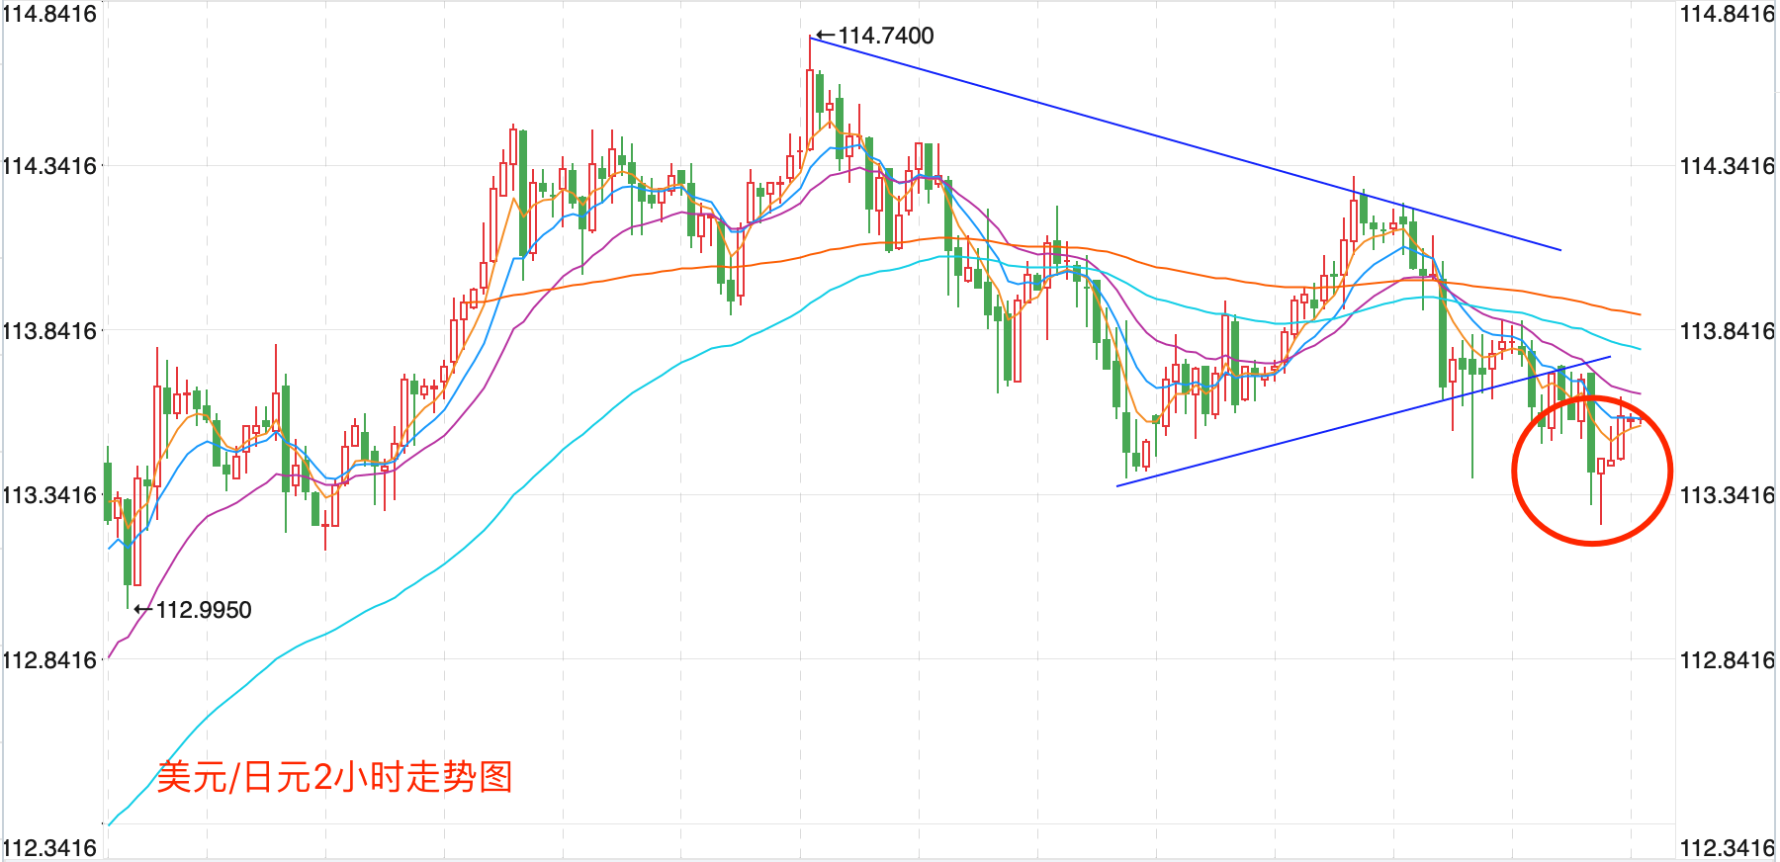Click left axis value 112.3416
The width and height of the screenshot is (1780, 862).
pyautogui.click(x=49, y=847)
